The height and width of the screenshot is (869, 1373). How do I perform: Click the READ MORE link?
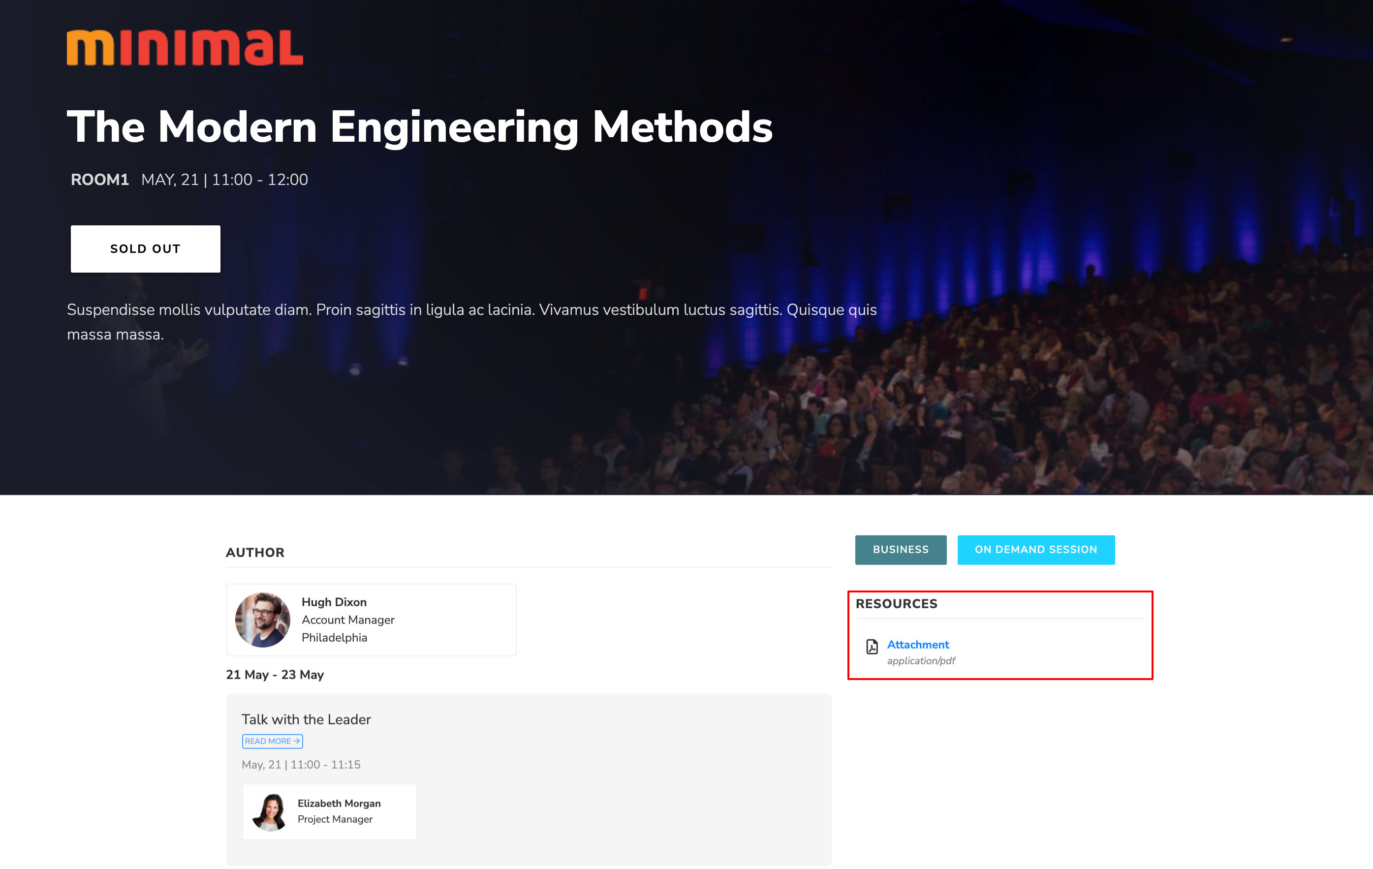point(272,741)
